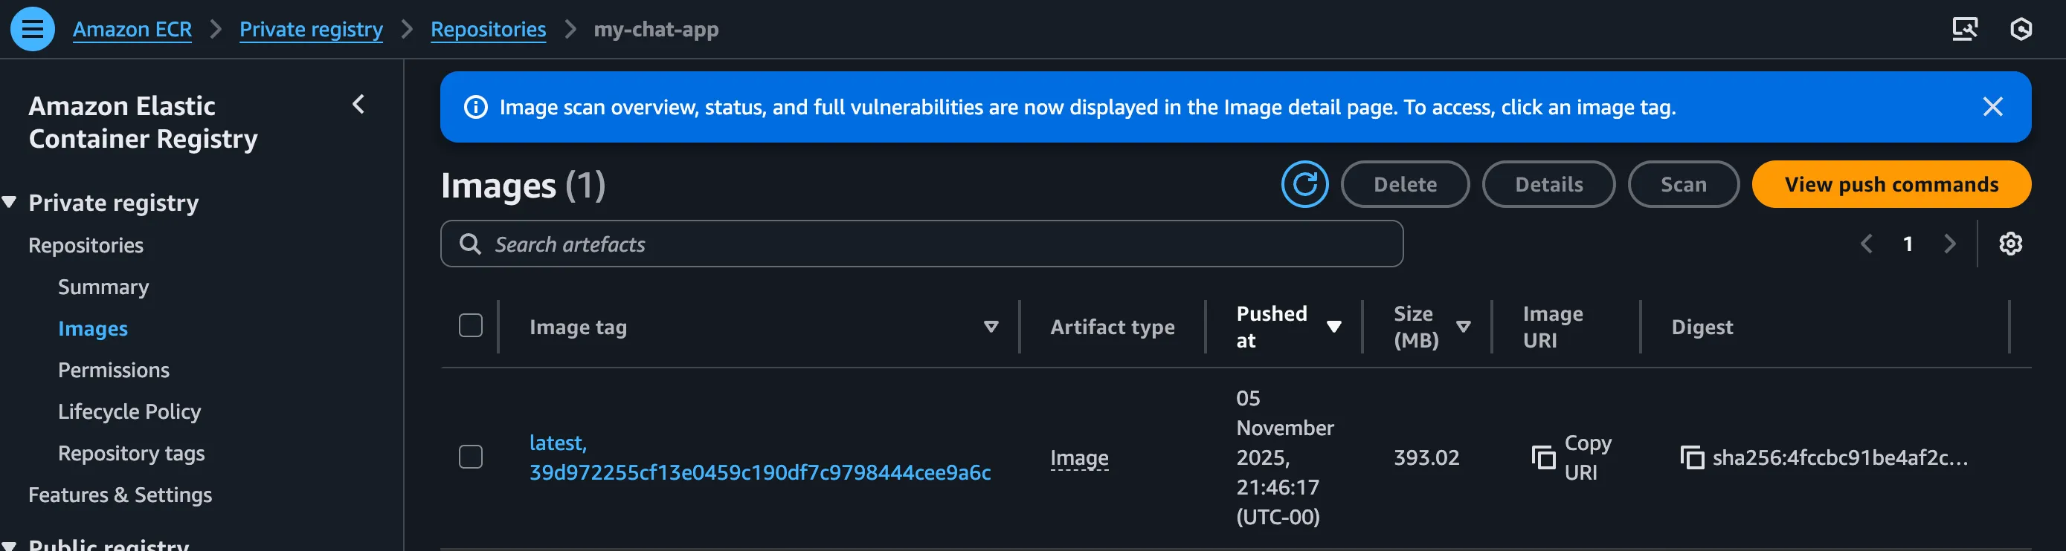Dismiss the image scan info banner
This screenshot has height=551, width=2066.
tap(1992, 106)
